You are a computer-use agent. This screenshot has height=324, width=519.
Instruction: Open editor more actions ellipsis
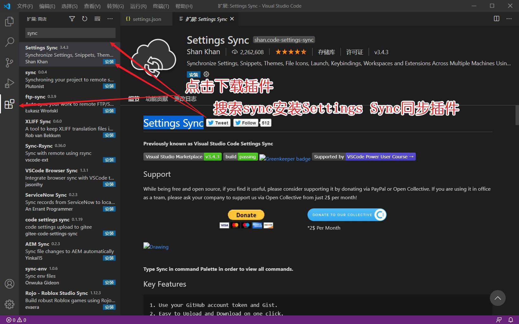[x=509, y=19]
